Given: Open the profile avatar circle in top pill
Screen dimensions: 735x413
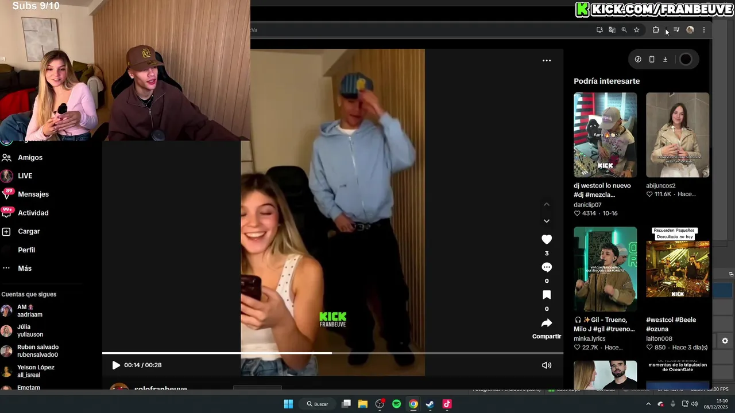Looking at the screenshot, I should [x=686, y=59].
